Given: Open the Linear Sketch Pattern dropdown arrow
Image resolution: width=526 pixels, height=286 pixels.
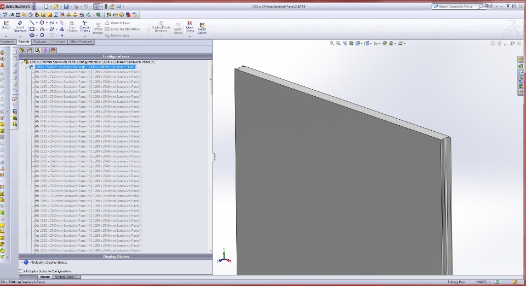Looking at the screenshot, I should tap(147, 30).
